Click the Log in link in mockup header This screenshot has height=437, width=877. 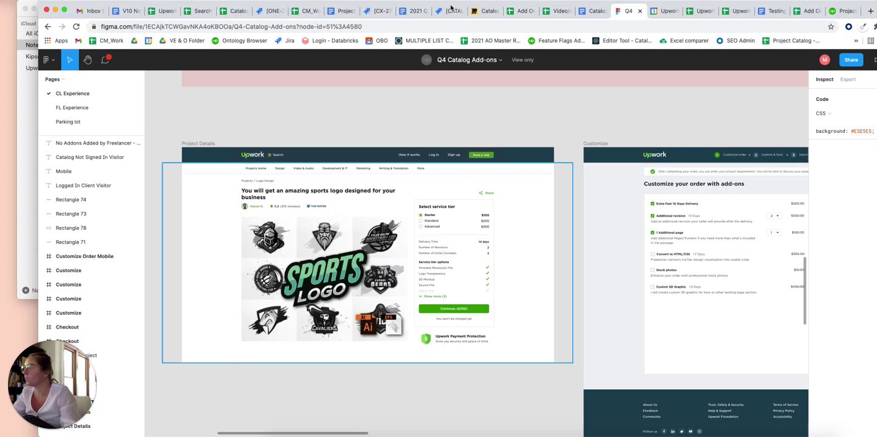(x=434, y=155)
